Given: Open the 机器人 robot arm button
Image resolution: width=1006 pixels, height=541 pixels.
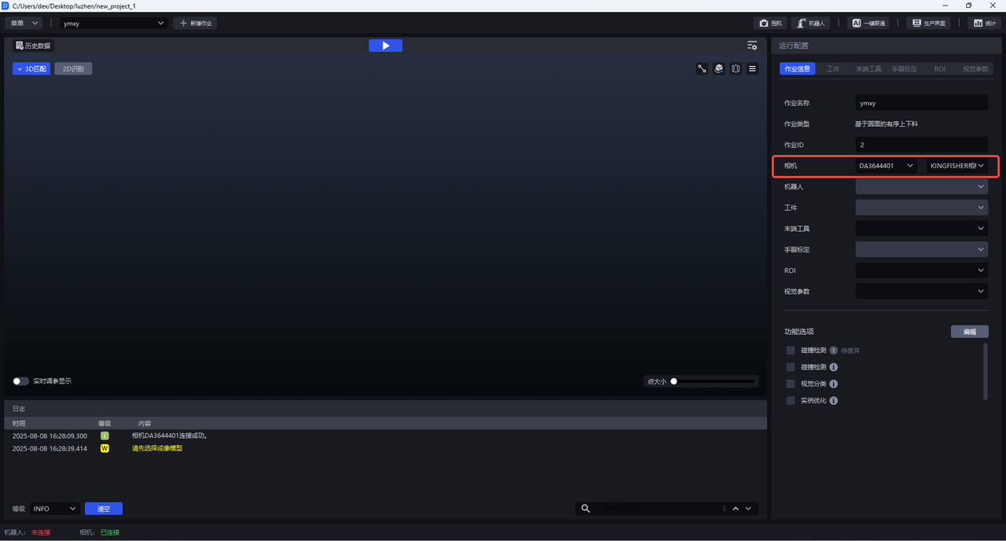Looking at the screenshot, I should pyautogui.click(x=810, y=24).
